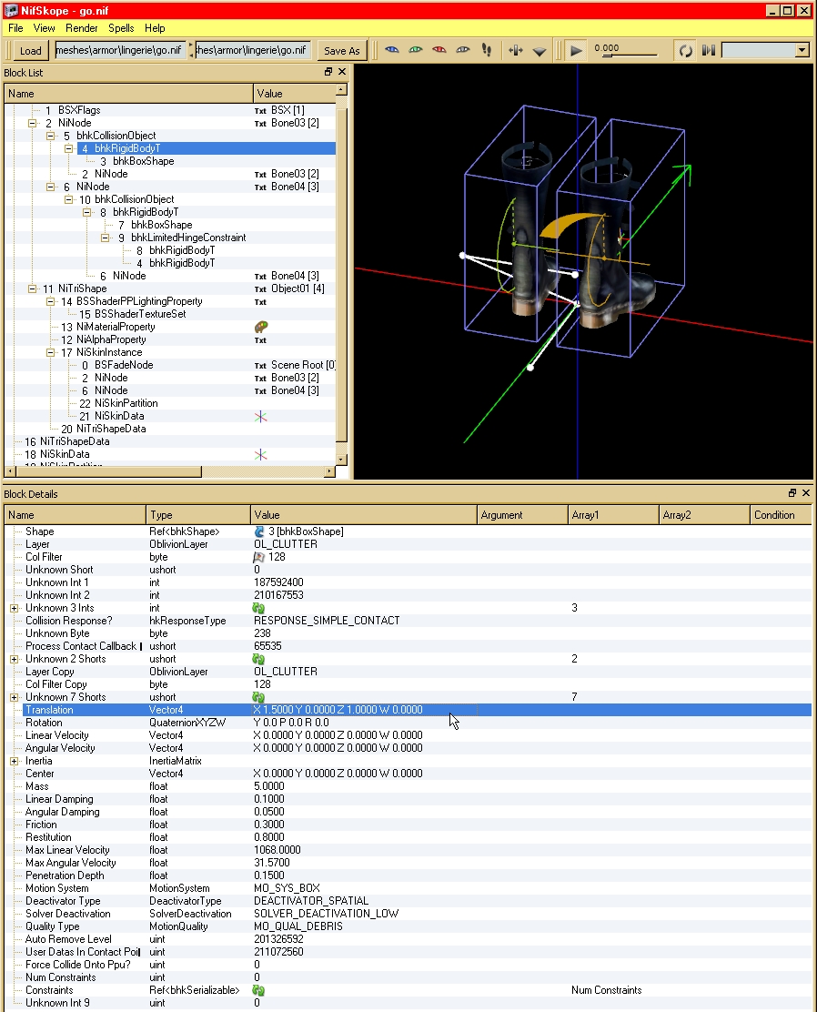The width and height of the screenshot is (817, 1012).
Task: Activate Walk mode footprints icon
Action: 487,50
